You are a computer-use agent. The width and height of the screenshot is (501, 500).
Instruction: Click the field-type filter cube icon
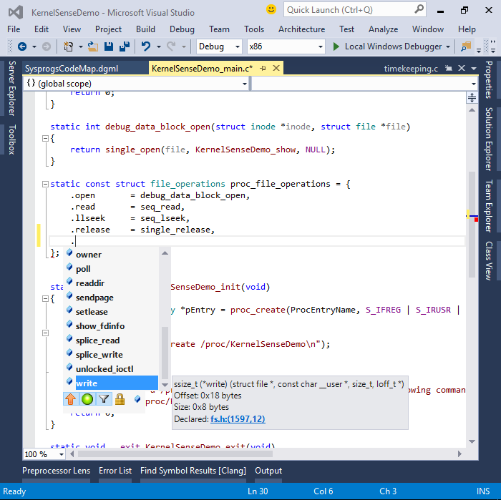point(137,399)
